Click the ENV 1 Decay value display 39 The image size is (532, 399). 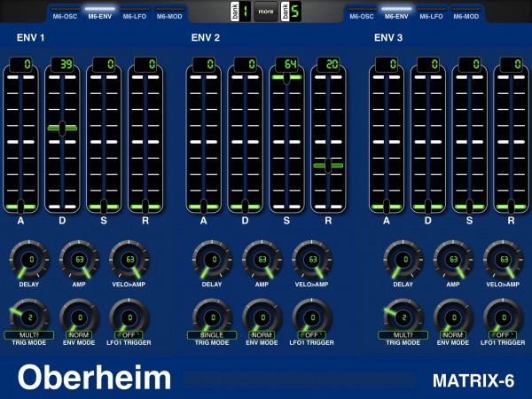(x=62, y=65)
